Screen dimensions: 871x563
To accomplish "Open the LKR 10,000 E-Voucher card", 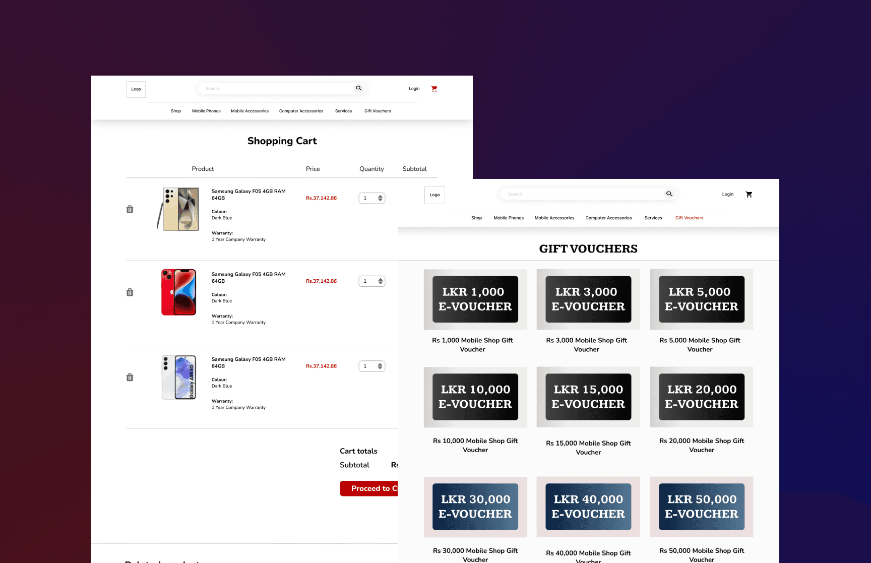I will 475,397.
